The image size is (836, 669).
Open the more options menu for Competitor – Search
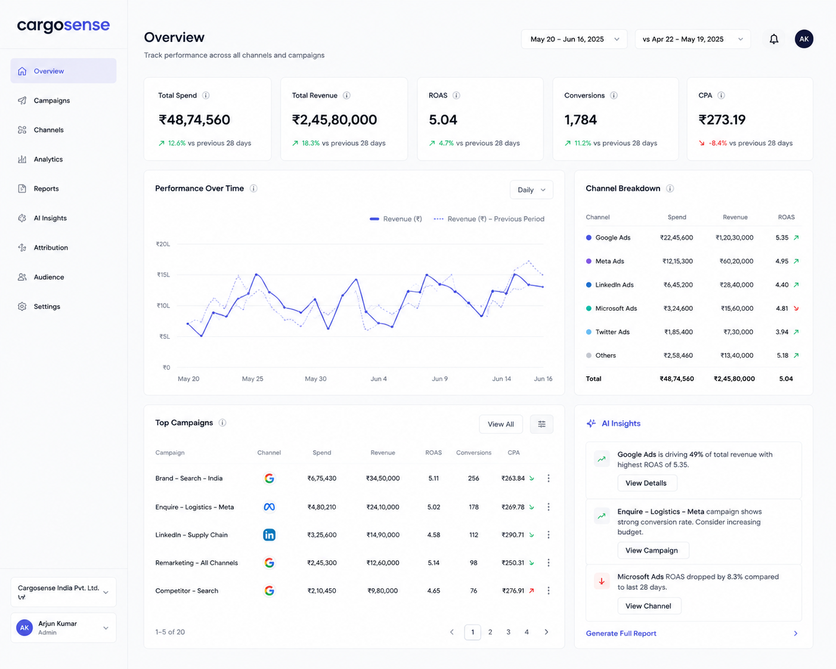(549, 591)
